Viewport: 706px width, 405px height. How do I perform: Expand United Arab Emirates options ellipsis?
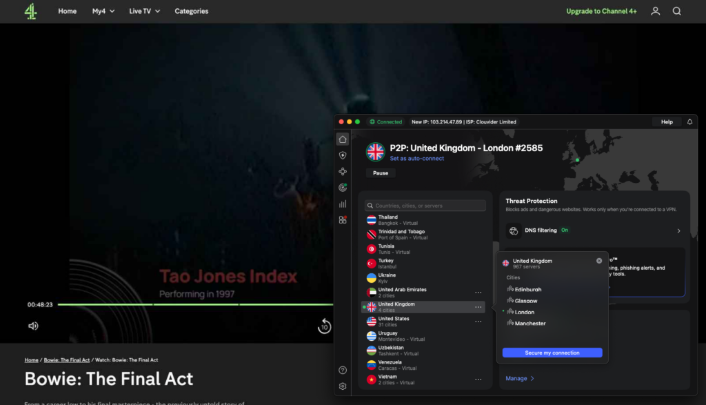click(x=478, y=293)
